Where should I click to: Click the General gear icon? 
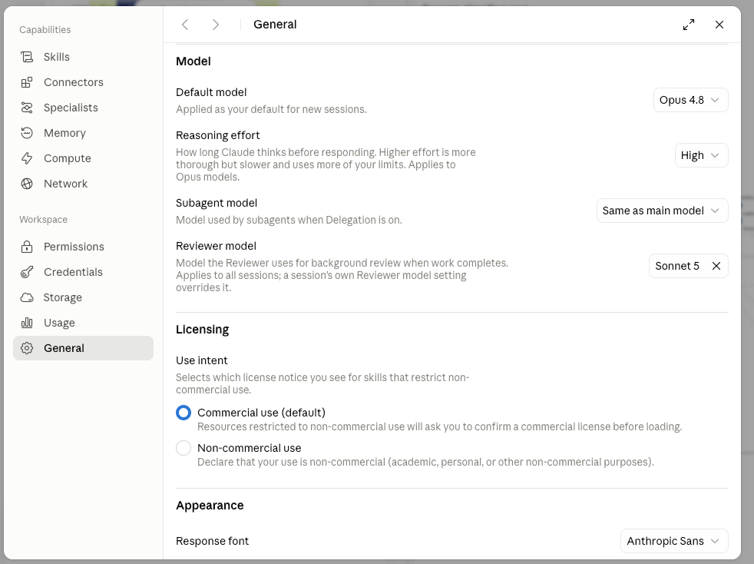27,348
